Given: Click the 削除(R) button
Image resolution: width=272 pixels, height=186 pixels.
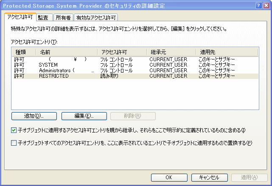Looking at the screenshot, I should point(133,116).
